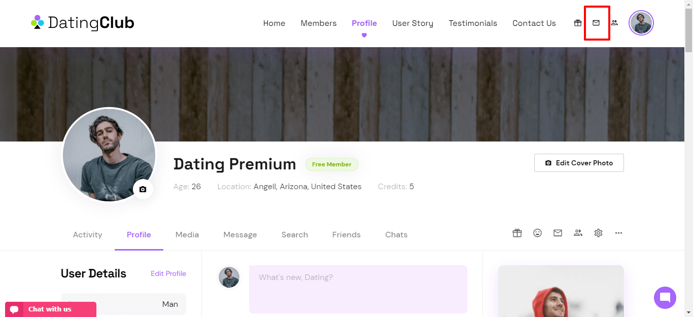Viewport: 693px width, 317px height.
Task: Open the Chat with us widget
Action: 51,309
